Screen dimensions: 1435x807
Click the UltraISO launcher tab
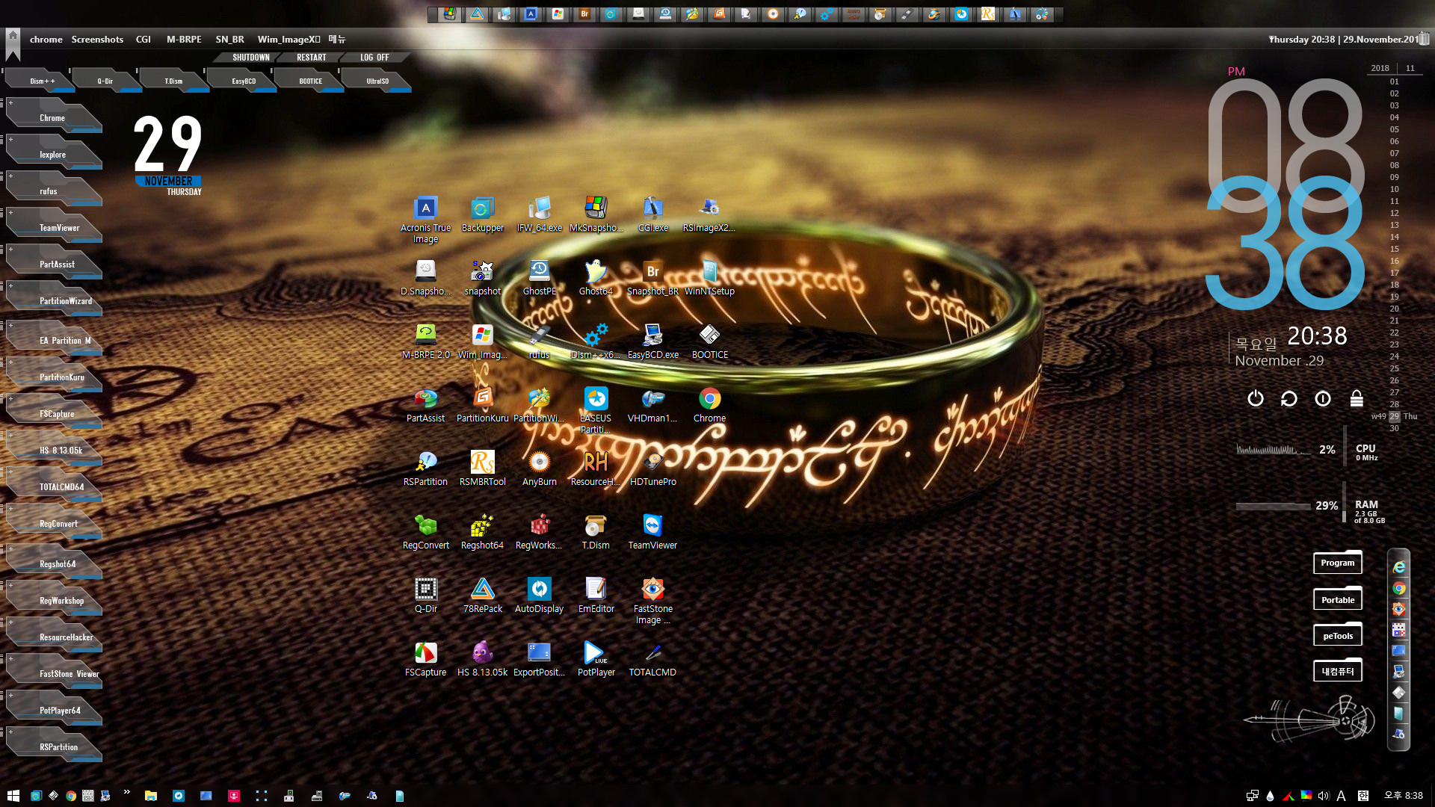(377, 81)
